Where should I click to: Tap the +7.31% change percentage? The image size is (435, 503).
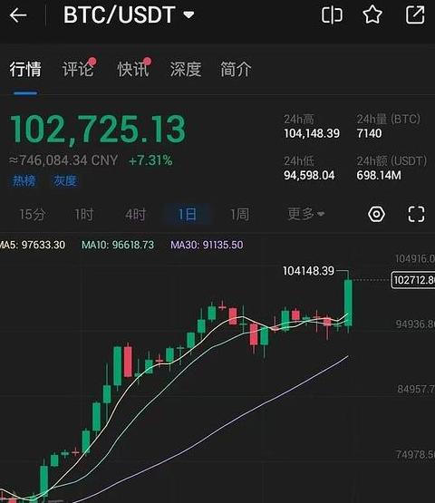(x=150, y=160)
